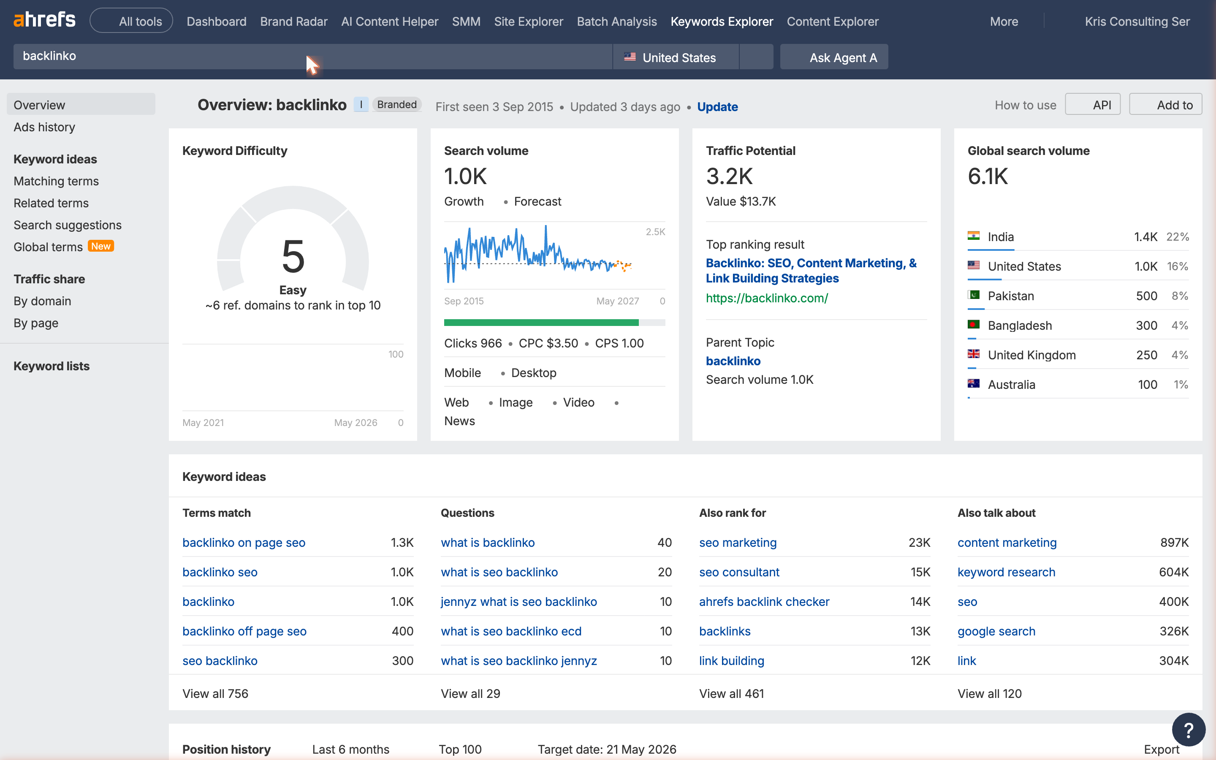Select Keywords Explorer in the top navigation
Screen dimensions: 1216x760
tap(722, 22)
